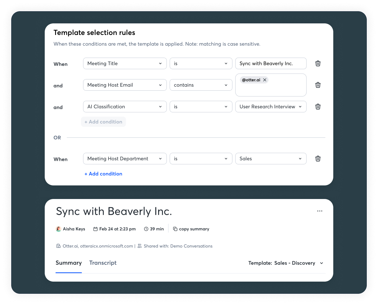378x305 pixels.
Task: Select the Summary tab
Action: coord(69,263)
